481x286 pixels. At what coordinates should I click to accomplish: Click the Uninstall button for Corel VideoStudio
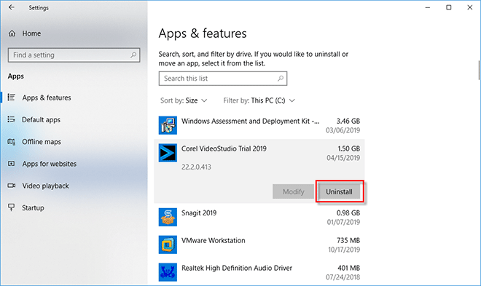[x=339, y=191]
